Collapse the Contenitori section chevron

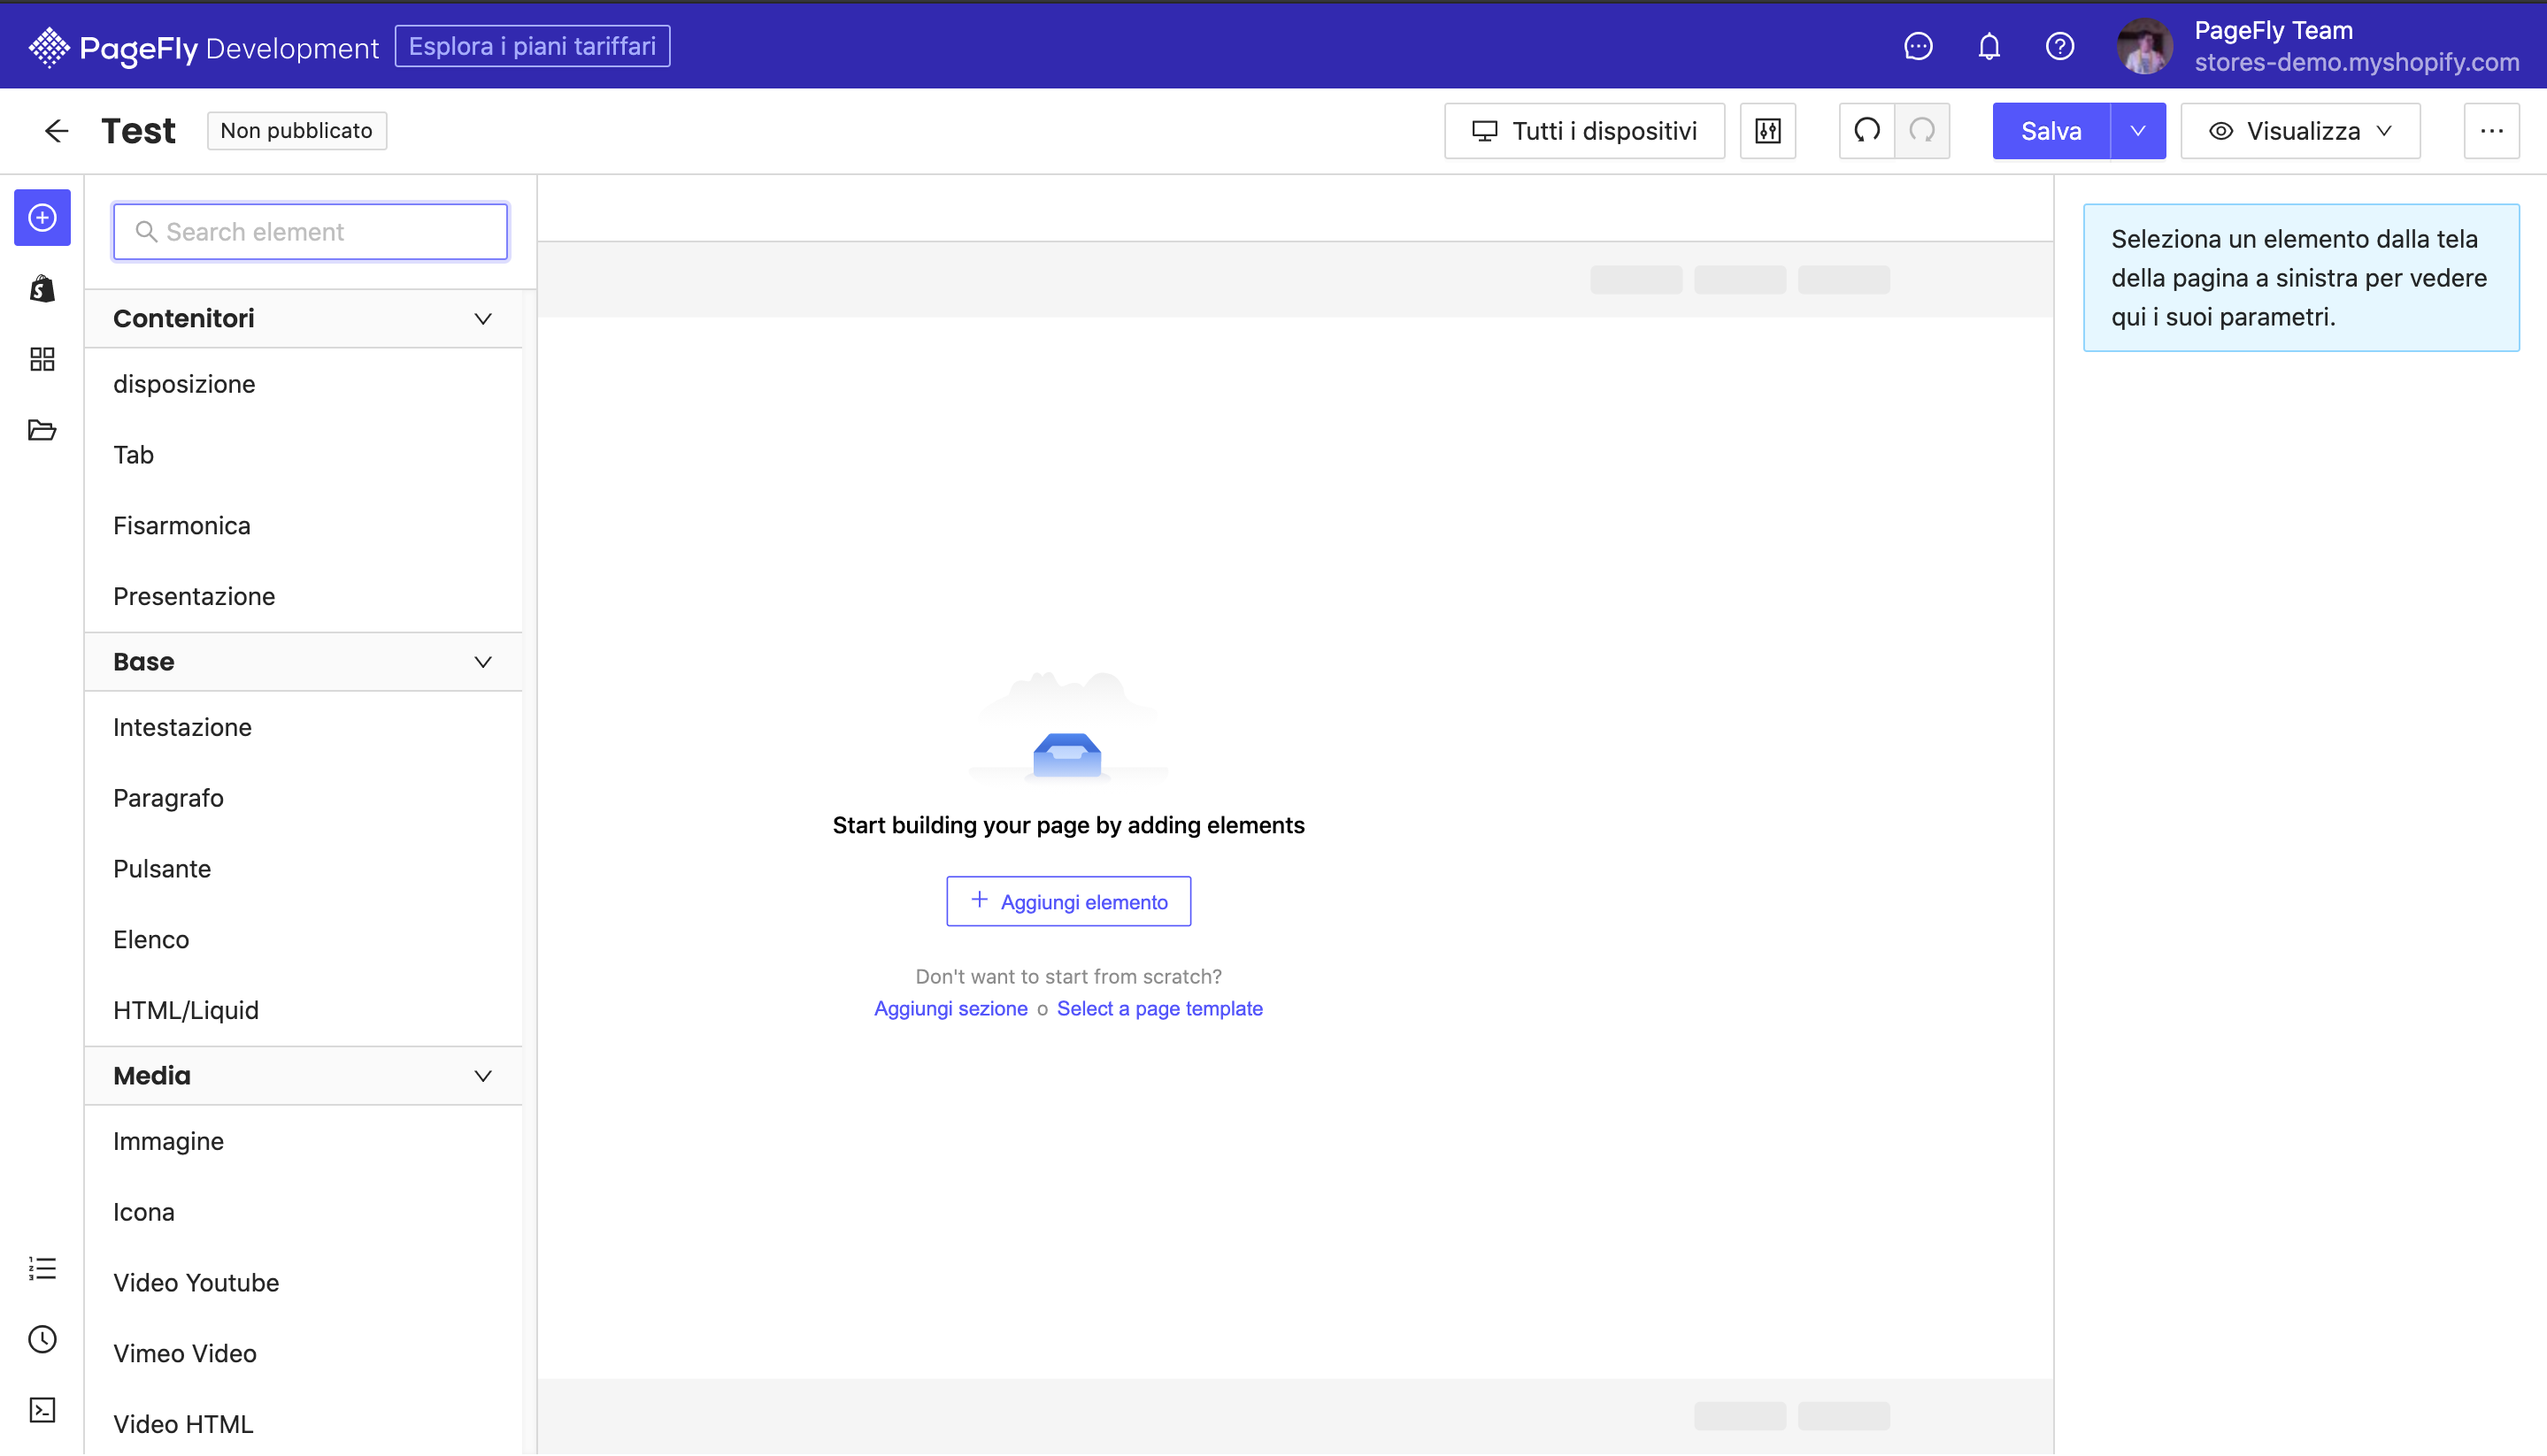[483, 319]
